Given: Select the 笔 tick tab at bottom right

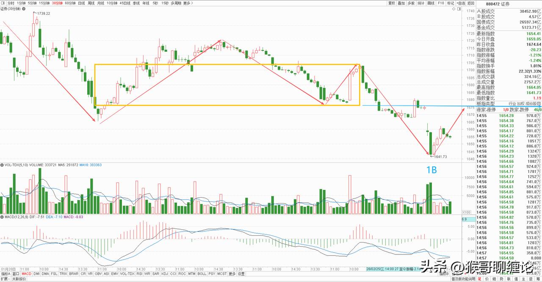Looking at the screenshot, I should coord(479,279).
